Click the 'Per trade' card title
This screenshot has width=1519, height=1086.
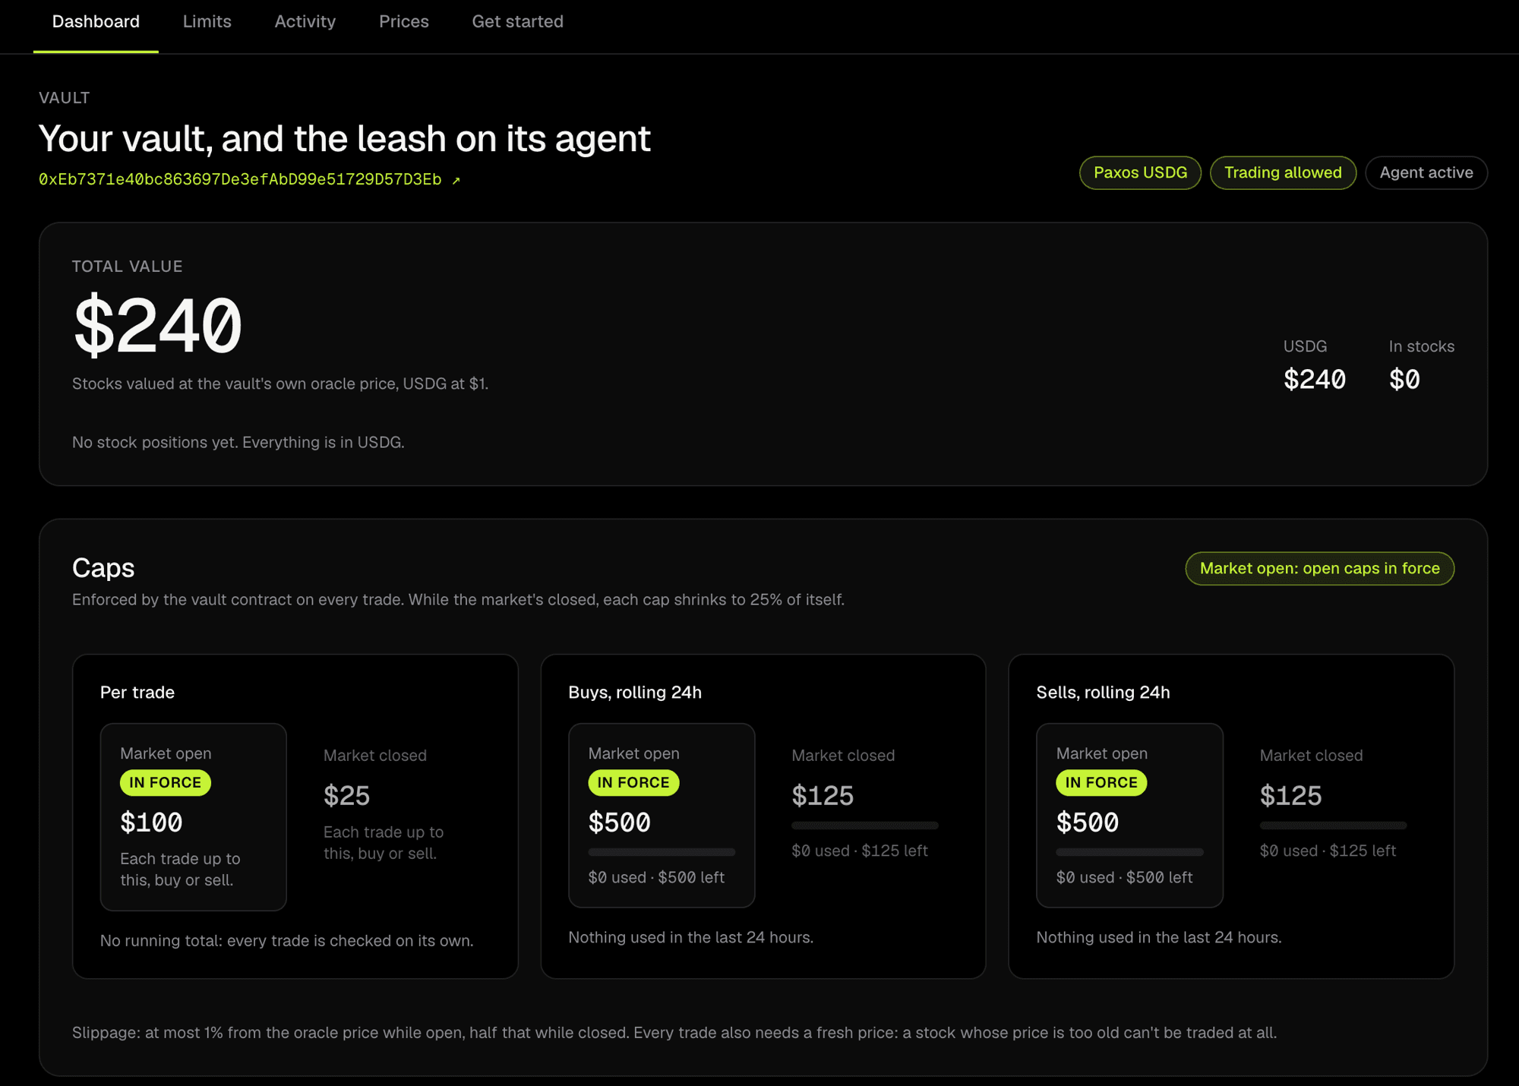(x=137, y=693)
